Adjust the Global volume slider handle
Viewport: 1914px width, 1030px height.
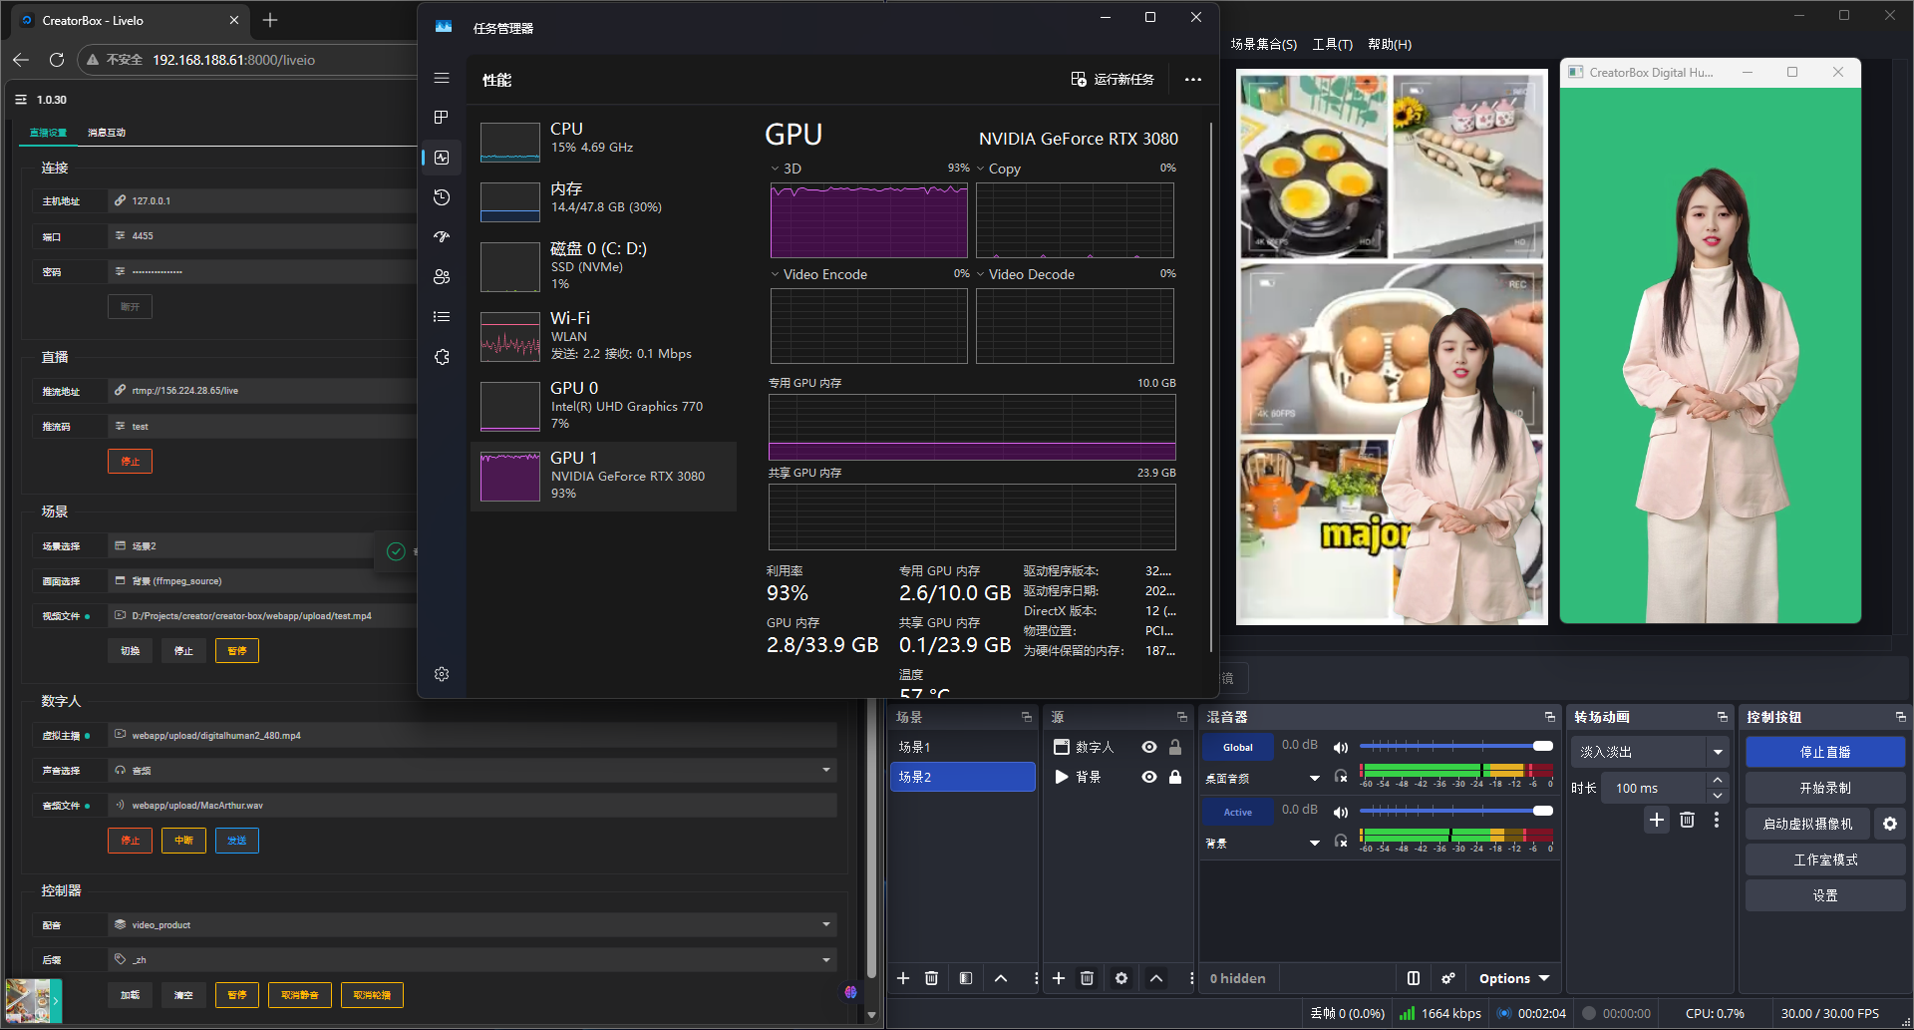tap(1542, 746)
